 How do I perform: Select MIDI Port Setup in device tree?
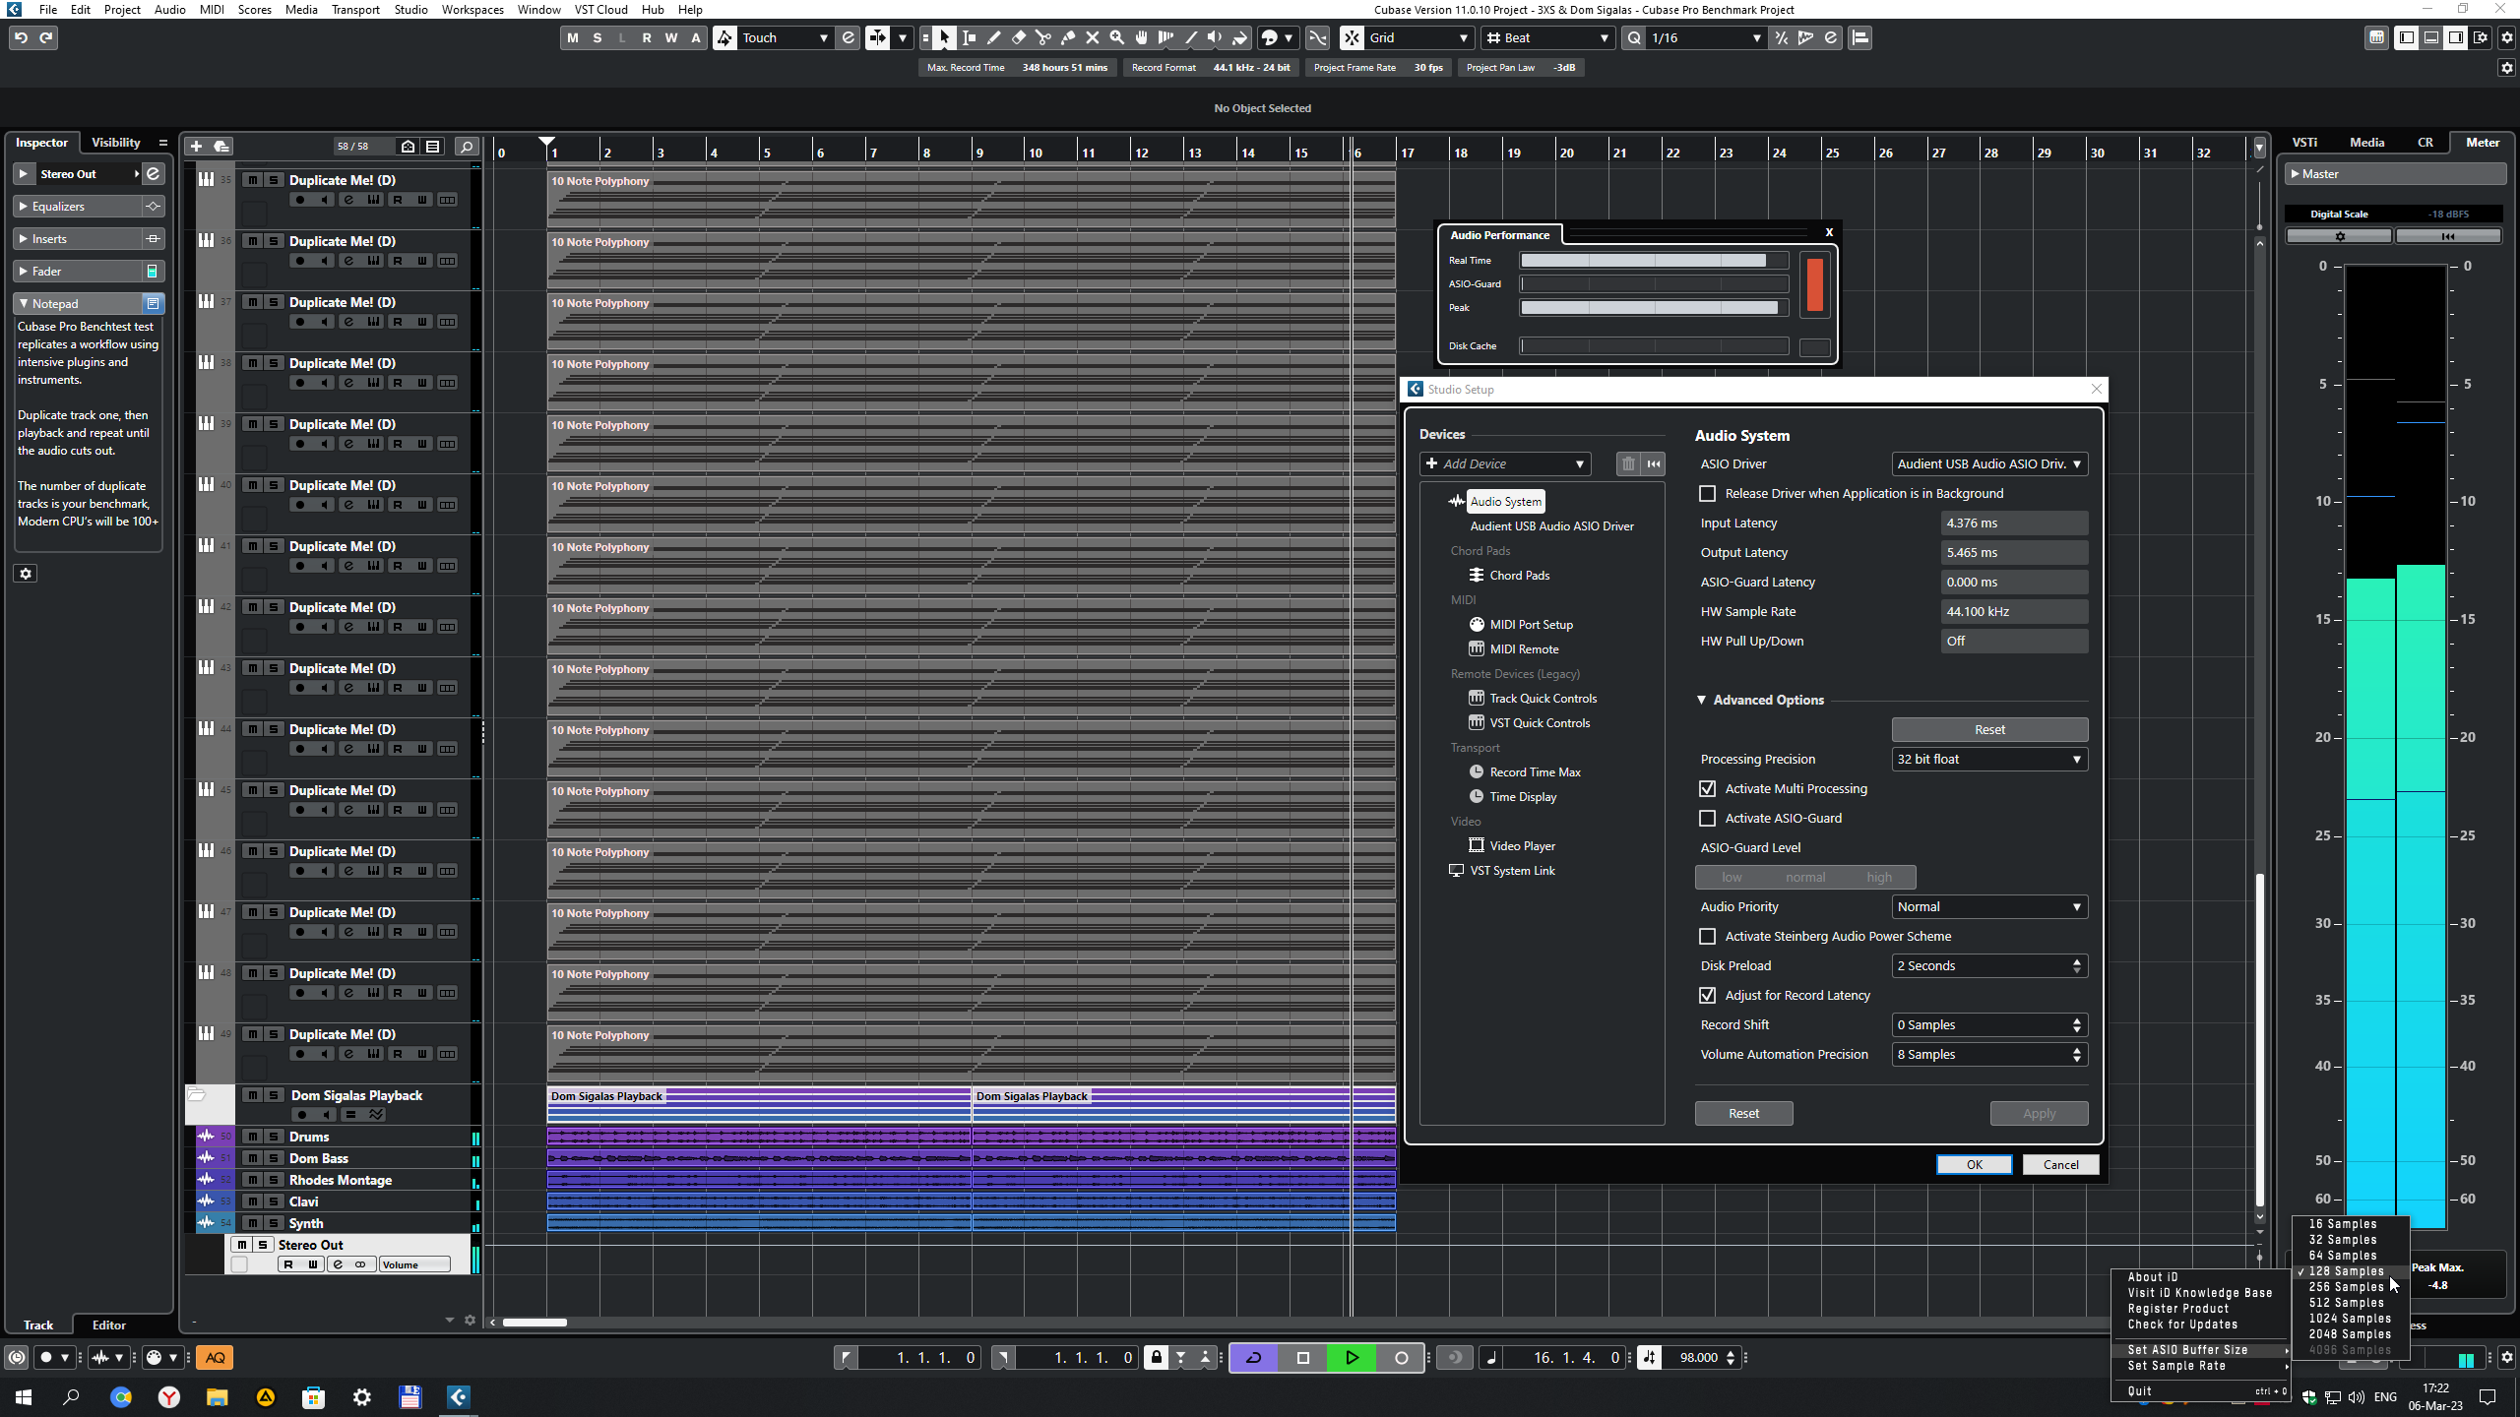coord(1531,624)
